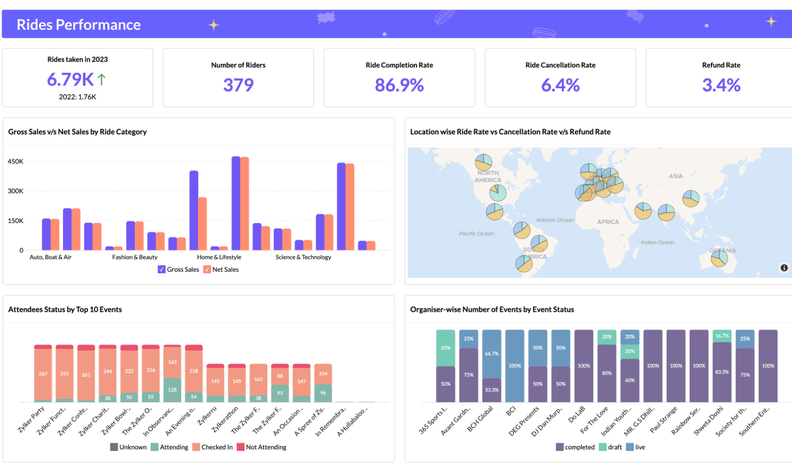This screenshot has height=464, width=792.
Task: Select the pie marker above the NORTH AMERICA label
Action: [483, 162]
